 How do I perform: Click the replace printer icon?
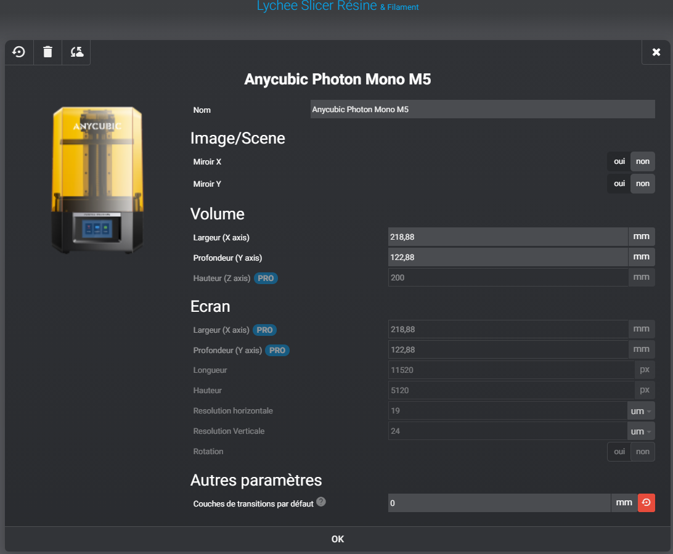(76, 52)
